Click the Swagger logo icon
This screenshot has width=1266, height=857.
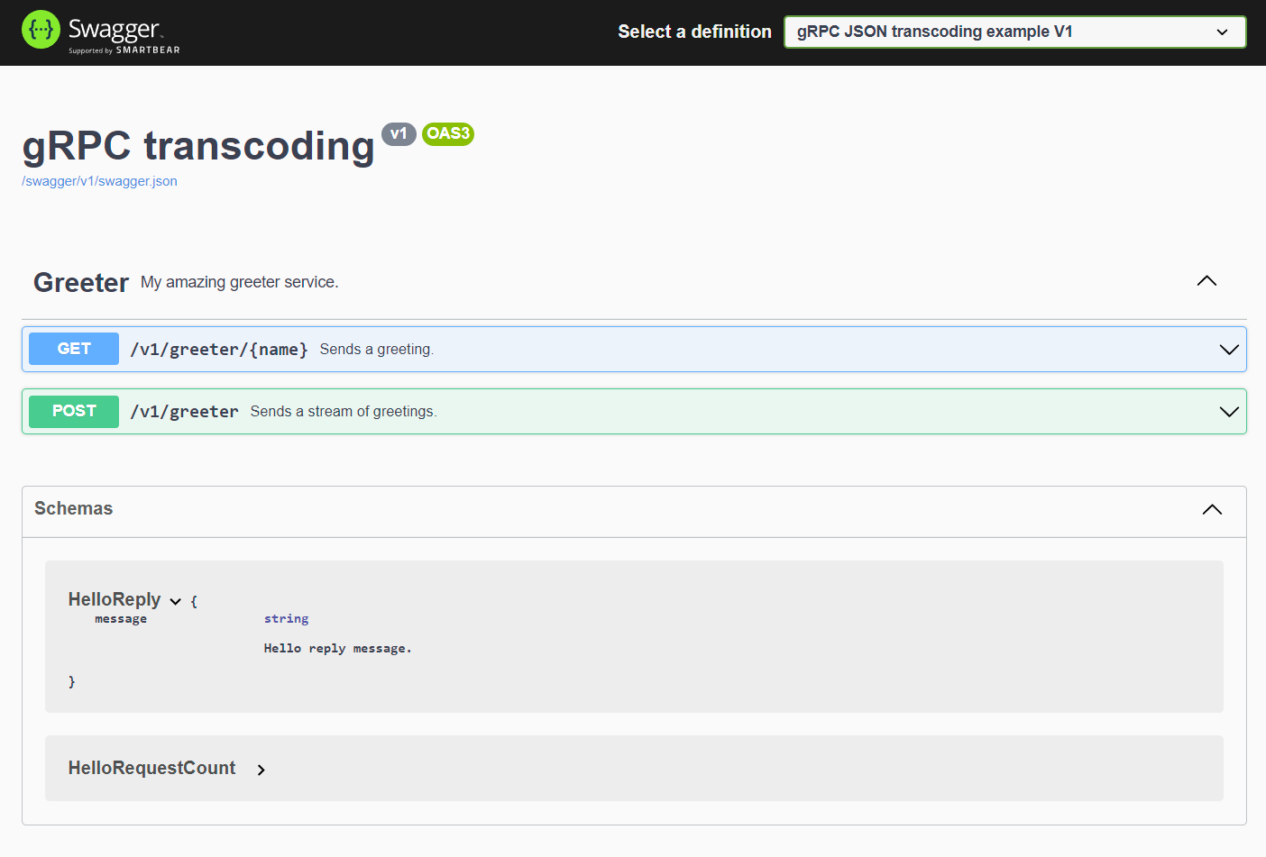(x=40, y=29)
